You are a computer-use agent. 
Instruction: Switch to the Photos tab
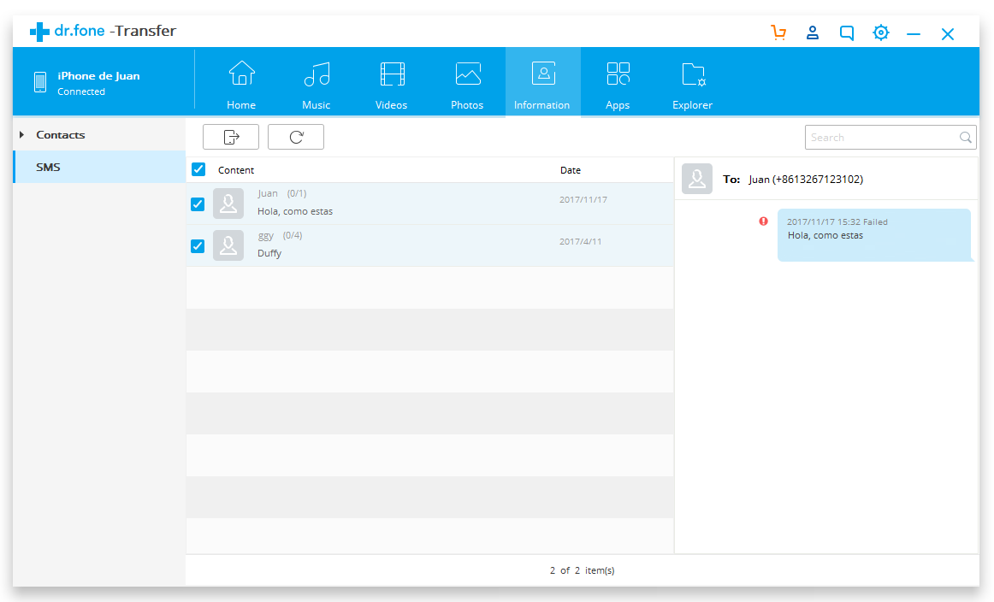pyautogui.click(x=467, y=85)
